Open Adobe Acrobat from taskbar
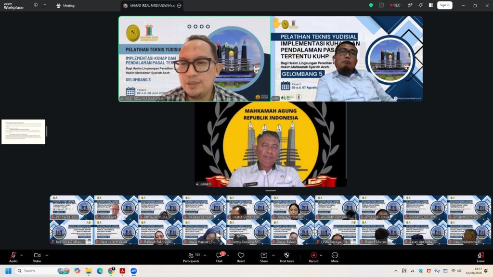Viewport: 493px width, 277px height. point(122,271)
